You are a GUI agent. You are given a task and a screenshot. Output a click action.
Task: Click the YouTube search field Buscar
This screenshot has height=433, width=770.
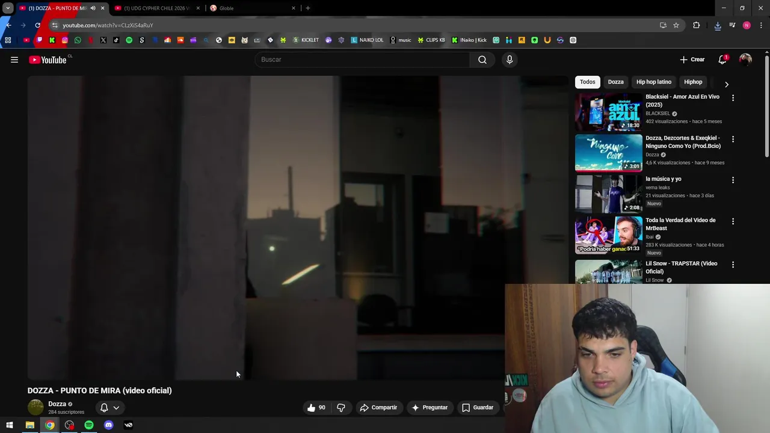362,60
